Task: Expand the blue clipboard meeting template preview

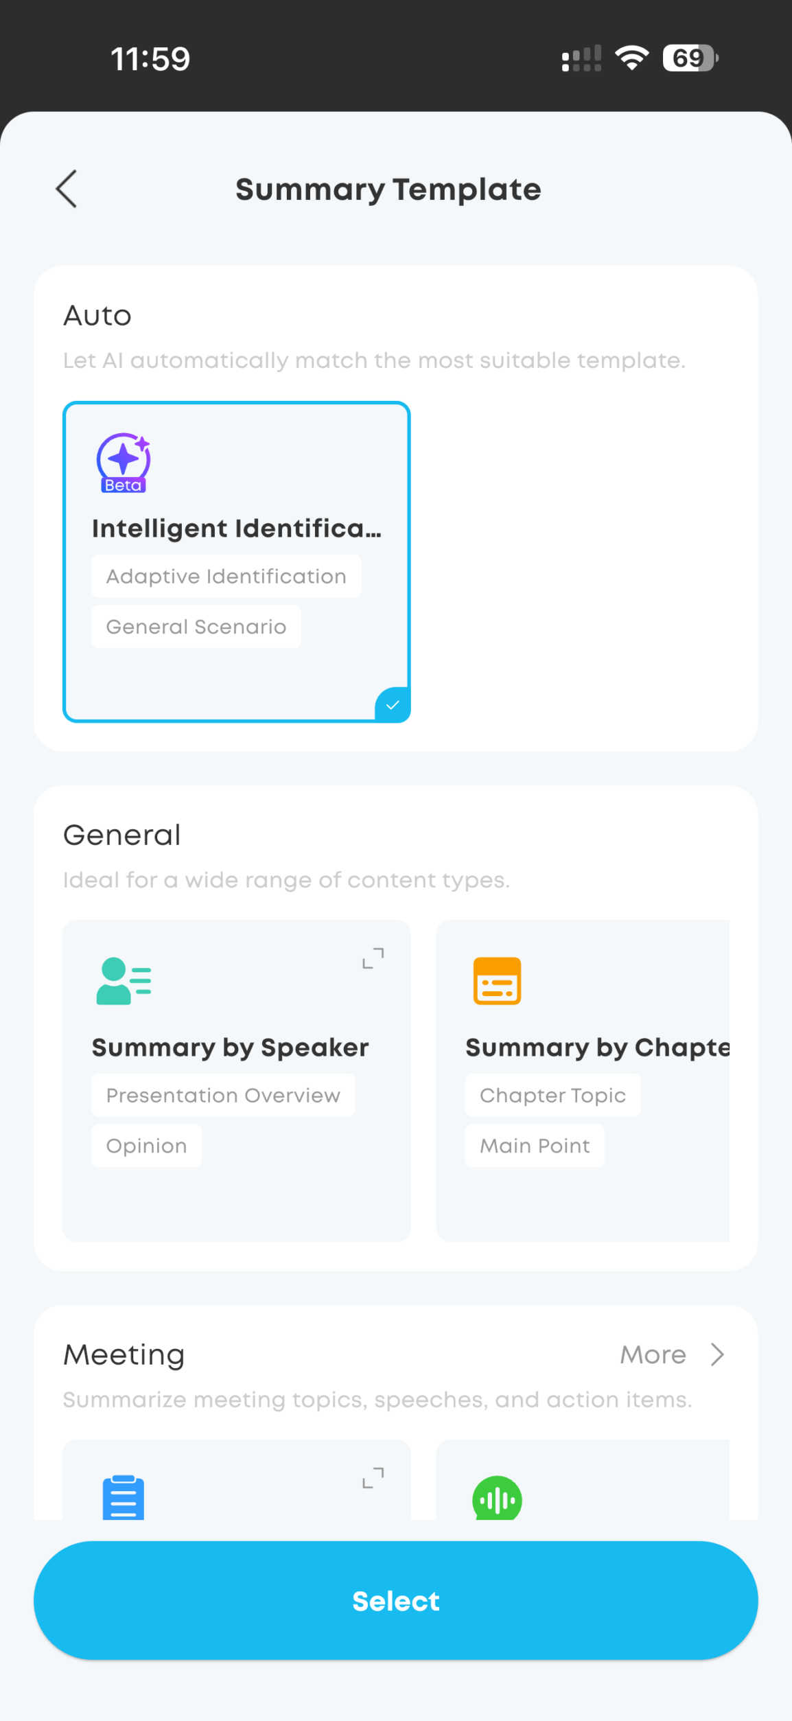Action: (x=373, y=1477)
